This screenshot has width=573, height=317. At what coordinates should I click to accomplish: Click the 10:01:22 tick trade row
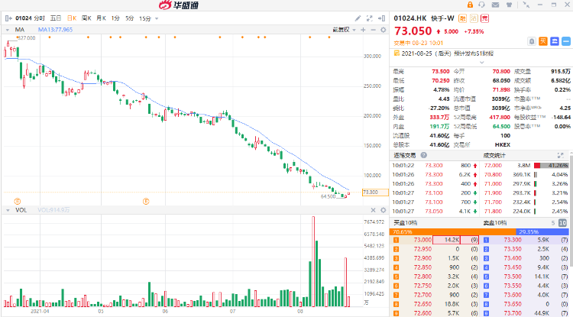click(x=435, y=166)
